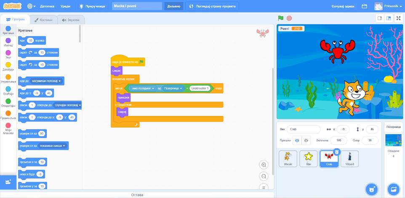Select the stage backdrop thumbnail
Viewport: 405px width, 198px height.
(393, 140)
